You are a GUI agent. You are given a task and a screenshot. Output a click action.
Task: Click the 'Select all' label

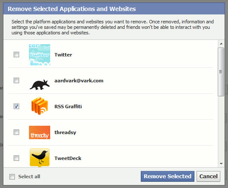[29, 177]
